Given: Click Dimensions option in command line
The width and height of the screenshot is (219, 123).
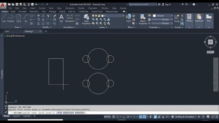Looking at the screenshot, I should 68,113.
